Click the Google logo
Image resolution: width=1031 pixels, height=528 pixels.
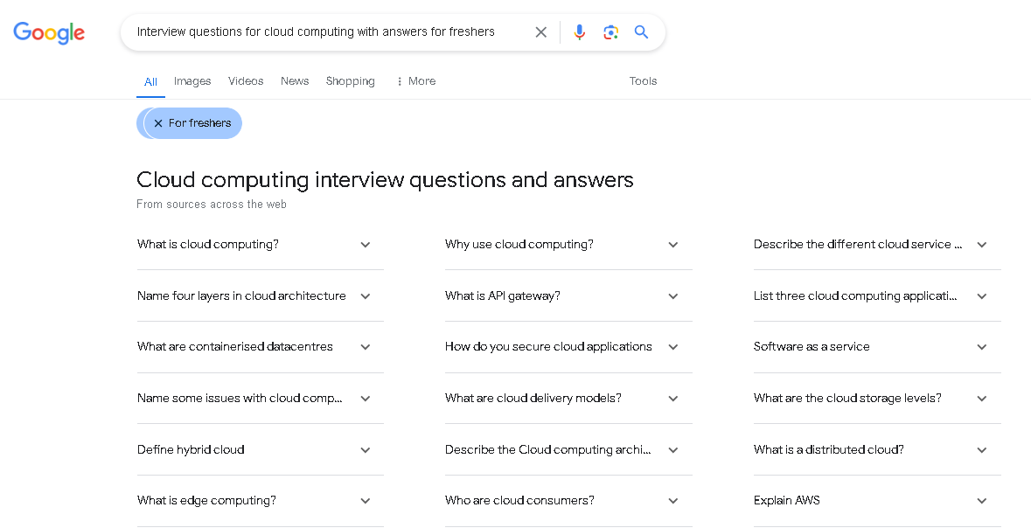tap(49, 32)
